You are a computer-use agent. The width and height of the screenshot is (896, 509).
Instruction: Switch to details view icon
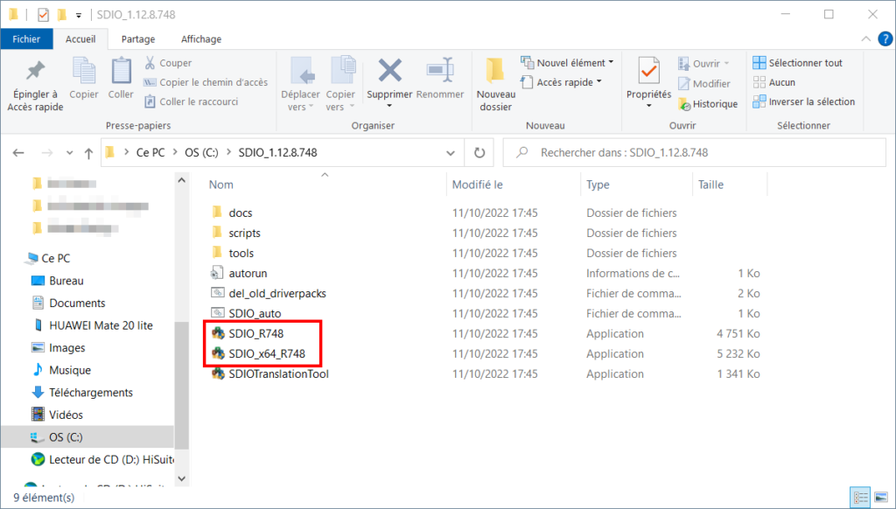860,497
